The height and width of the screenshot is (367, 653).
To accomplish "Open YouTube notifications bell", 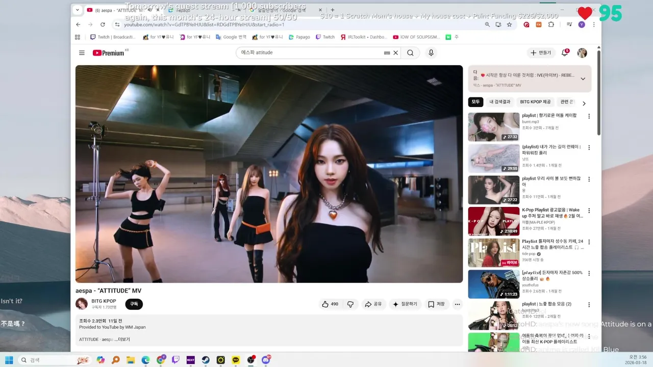I will click(565, 53).
